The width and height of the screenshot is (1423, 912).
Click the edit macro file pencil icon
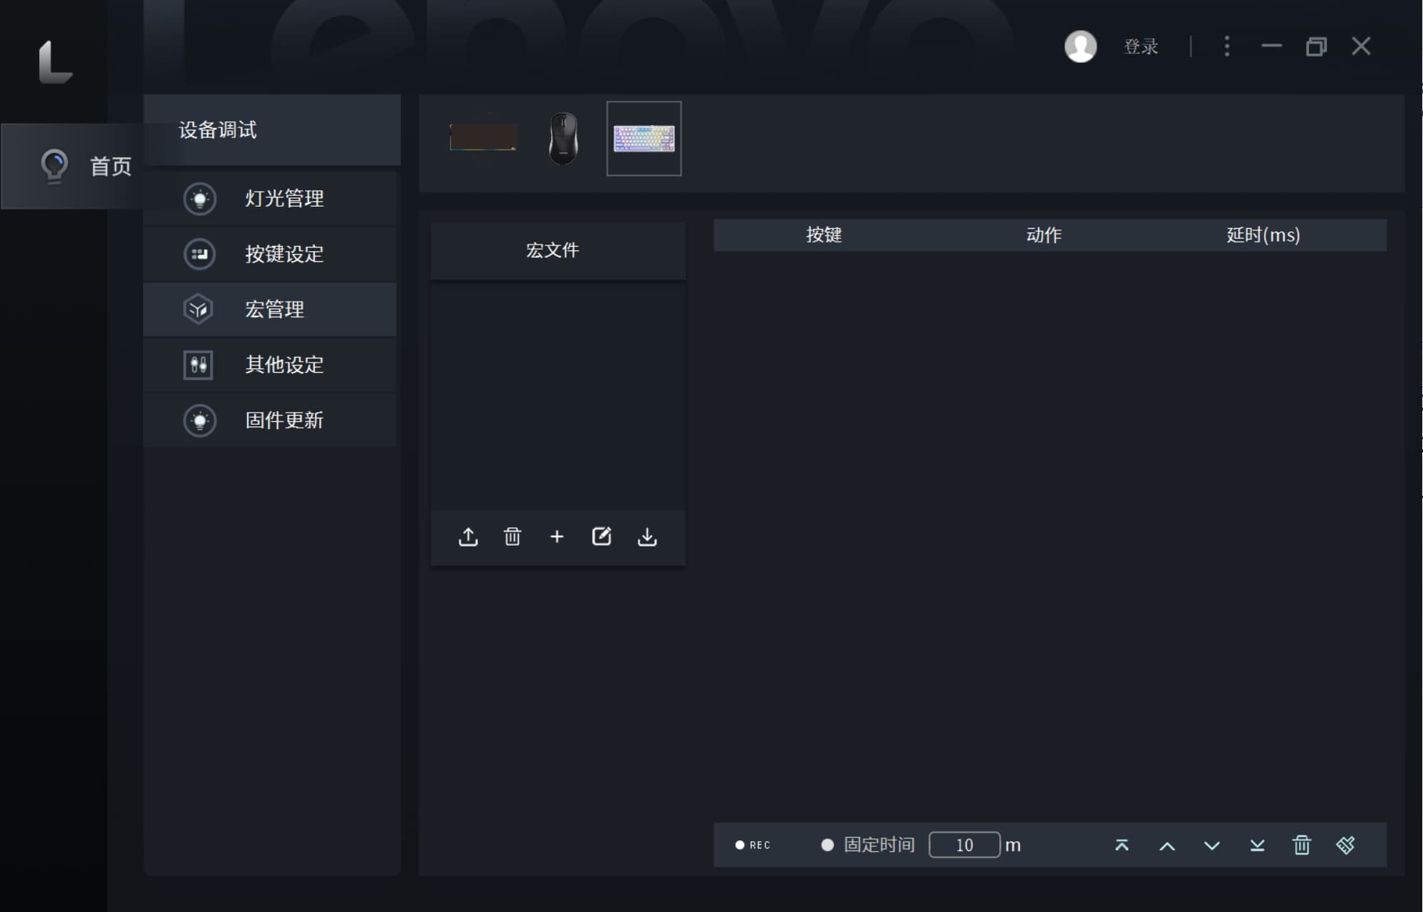(601, 536)
